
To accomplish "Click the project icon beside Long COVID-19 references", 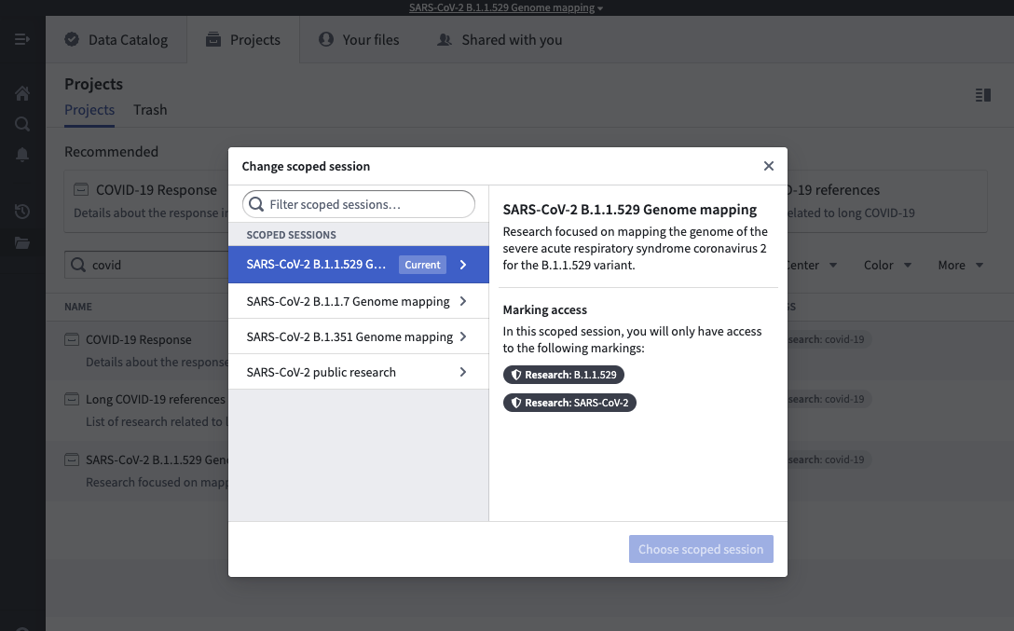I will click(x=72, y=399).
